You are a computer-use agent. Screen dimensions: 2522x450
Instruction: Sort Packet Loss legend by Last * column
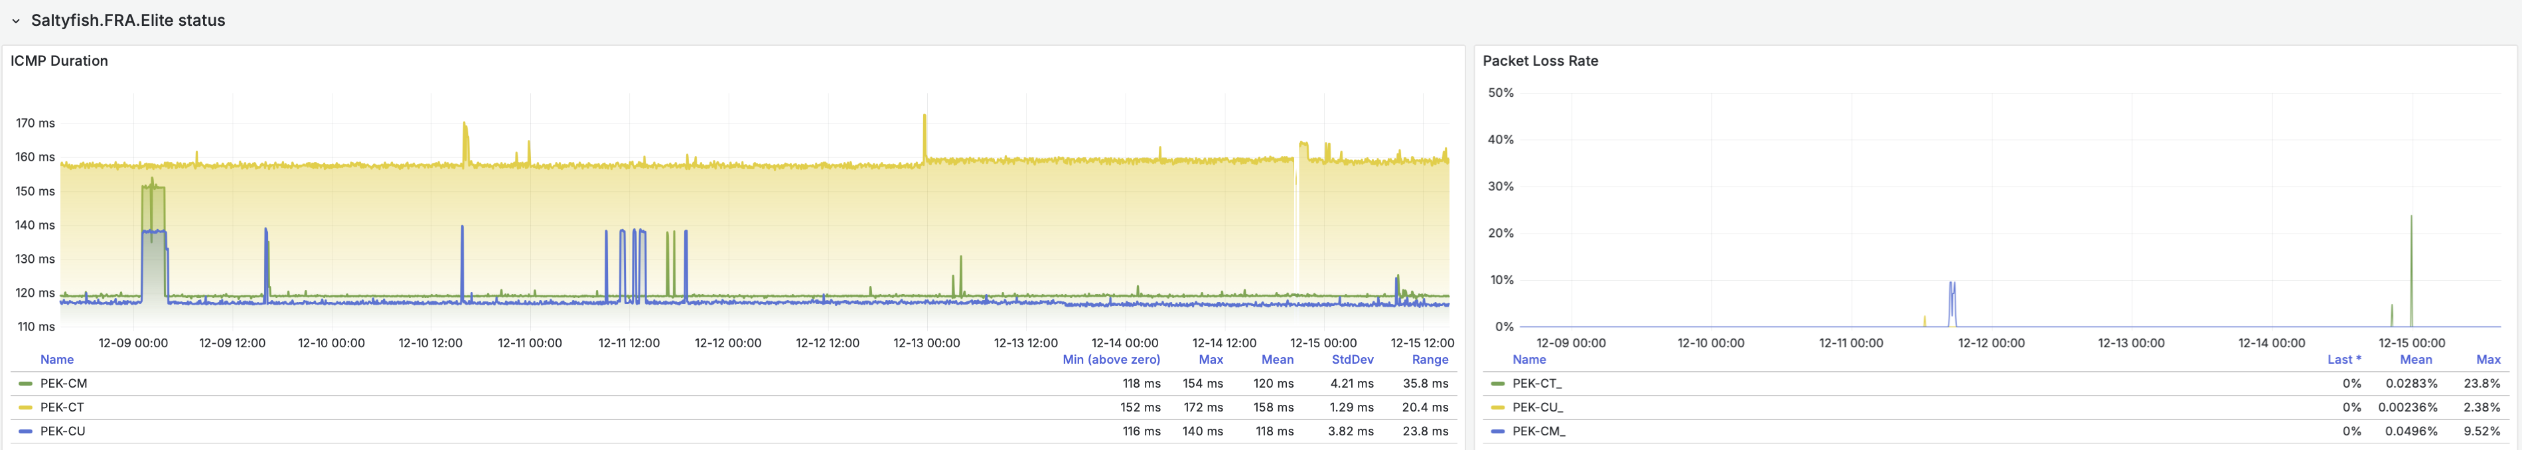click(2343, 359)
